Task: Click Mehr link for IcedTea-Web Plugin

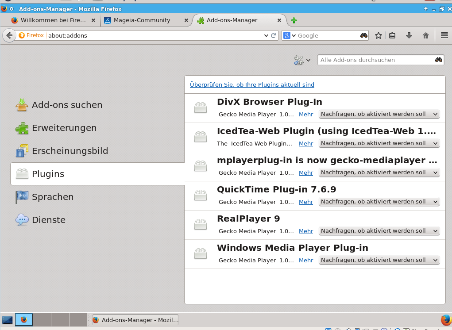Action: pyautogui.click(x=306, y=143)
